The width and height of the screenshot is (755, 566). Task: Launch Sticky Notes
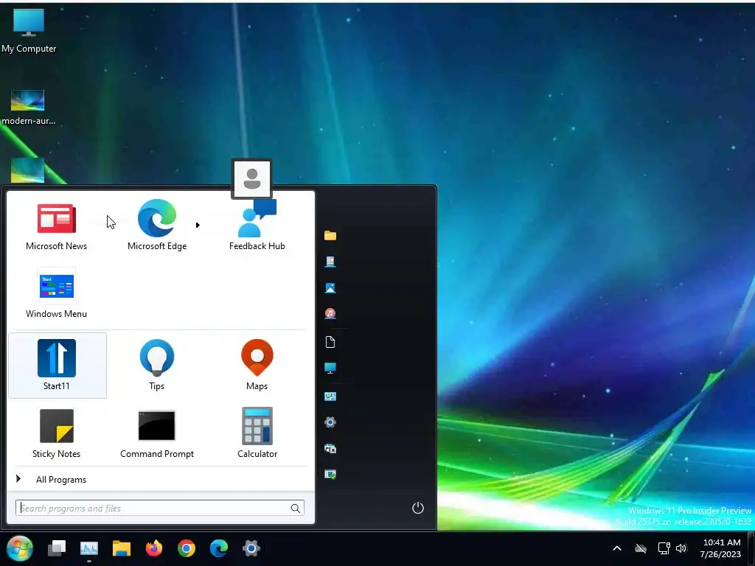click(56, 433)
